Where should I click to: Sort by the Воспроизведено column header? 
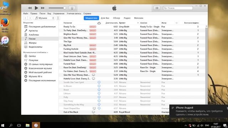pos(191,23)
